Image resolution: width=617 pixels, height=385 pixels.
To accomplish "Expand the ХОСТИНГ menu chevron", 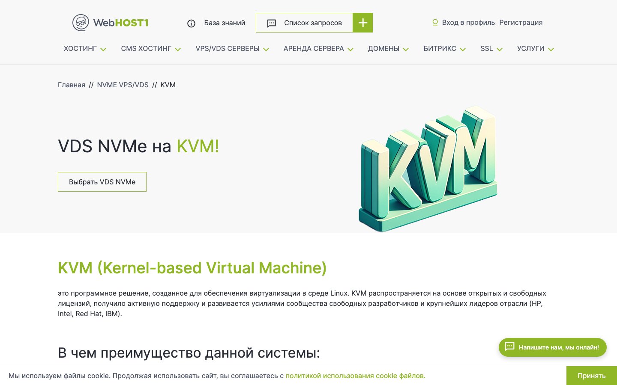I will (x=103, y=50).
